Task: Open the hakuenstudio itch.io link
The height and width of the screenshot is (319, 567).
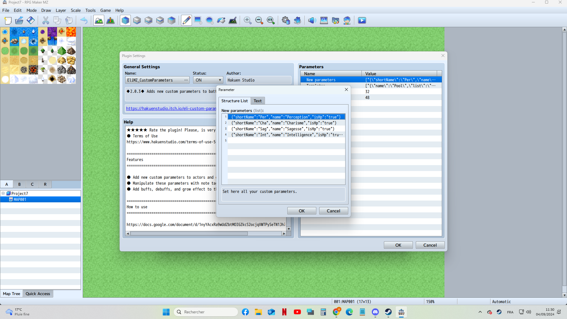Action: pos(171,108)
